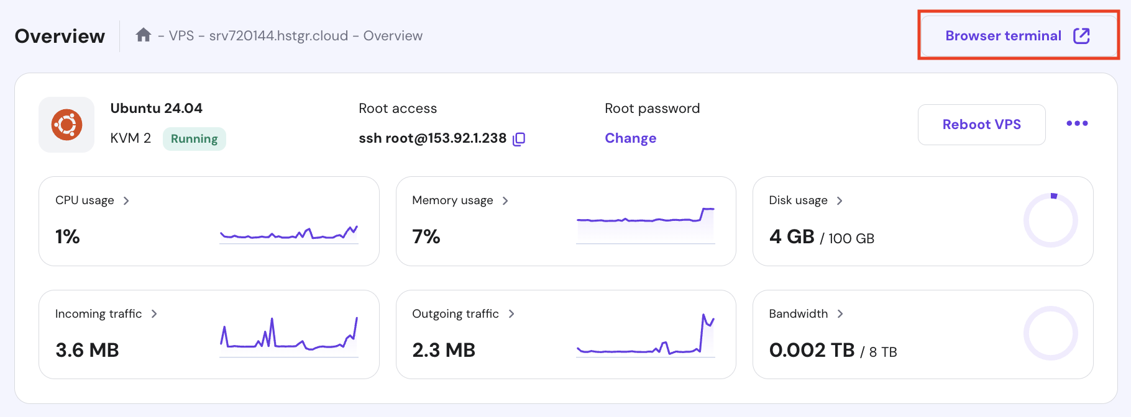Click Change root password link
This screenshot has height=417, width=1131.
tap(630, 138)
